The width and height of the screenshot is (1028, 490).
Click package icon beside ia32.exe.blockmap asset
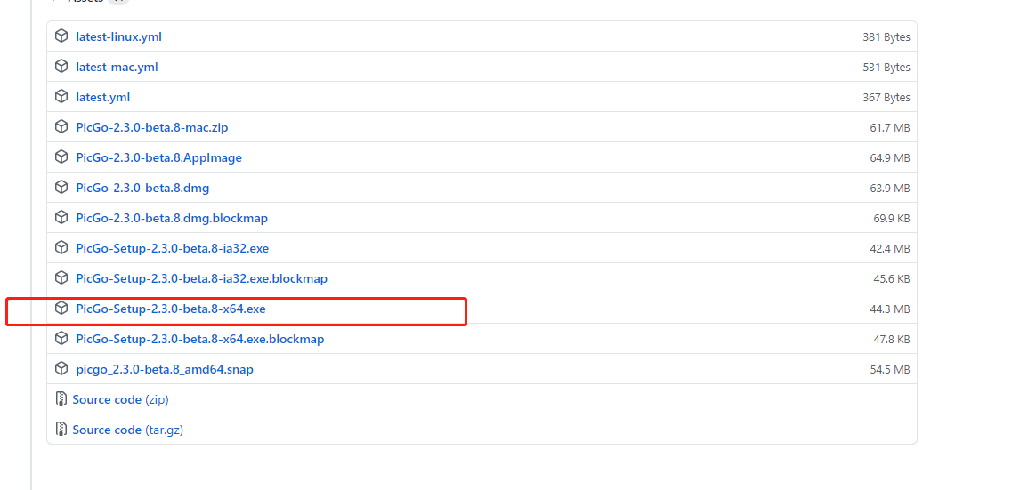click(61, 277)
